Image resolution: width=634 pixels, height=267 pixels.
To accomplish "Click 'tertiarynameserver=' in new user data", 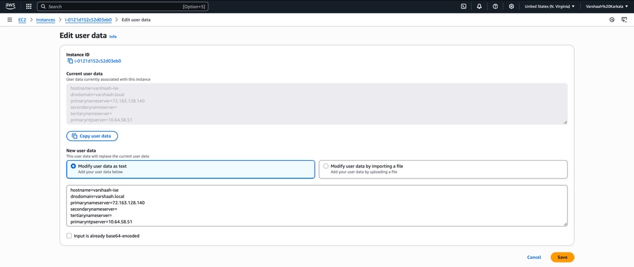I will tap(91, 216).
